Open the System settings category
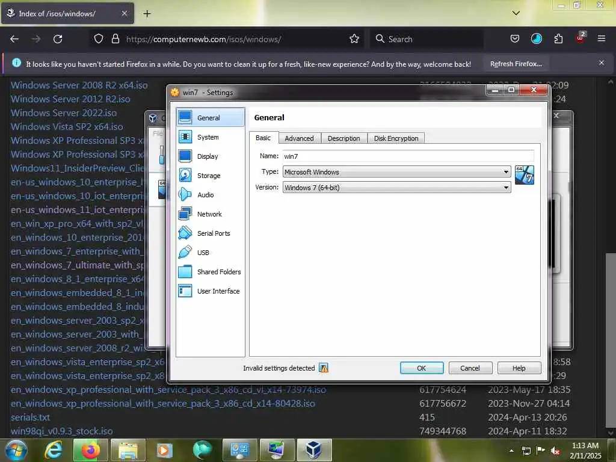Image resolution: width=616 pixels, height=462 pixels. tap(210, 137)
